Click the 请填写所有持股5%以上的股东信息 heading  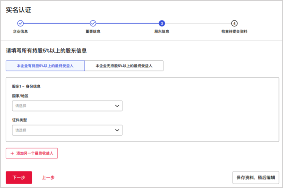click(x=46, y=51)
